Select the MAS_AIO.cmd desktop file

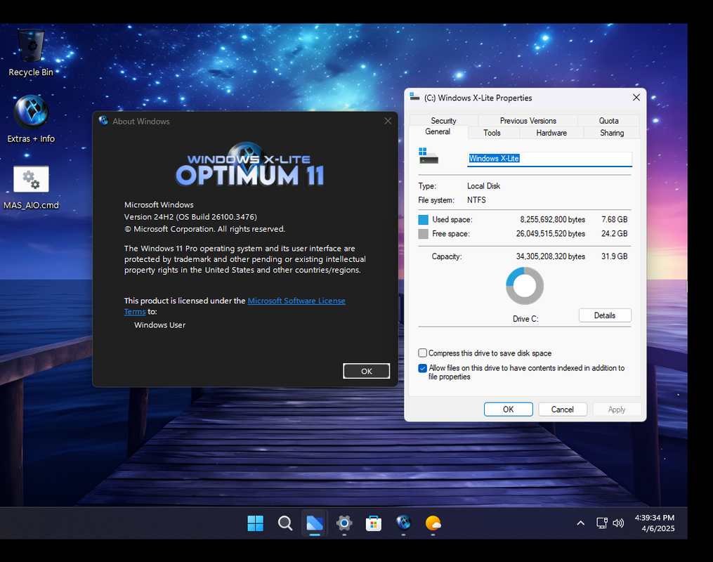[31, 188]
